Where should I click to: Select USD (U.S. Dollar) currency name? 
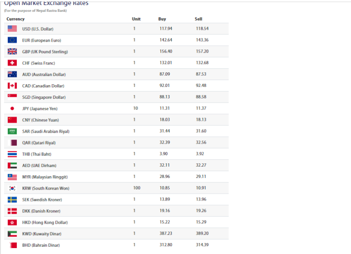[37, 29]
